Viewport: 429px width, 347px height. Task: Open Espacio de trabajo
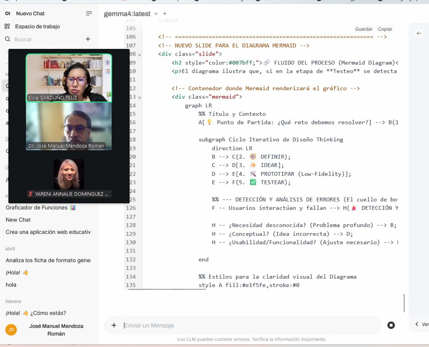tap(37, 26)
